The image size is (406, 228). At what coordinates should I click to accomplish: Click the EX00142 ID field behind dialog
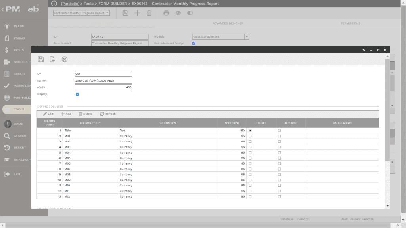tap(120, 37)
